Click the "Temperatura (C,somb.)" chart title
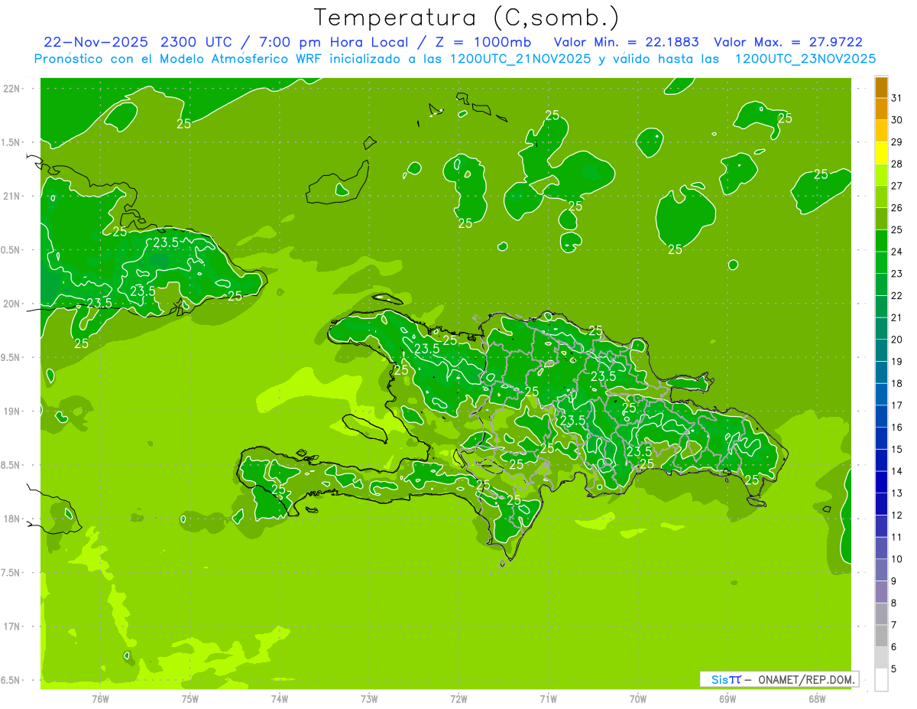This screenshot has height=709, width=917. point(466,18)
